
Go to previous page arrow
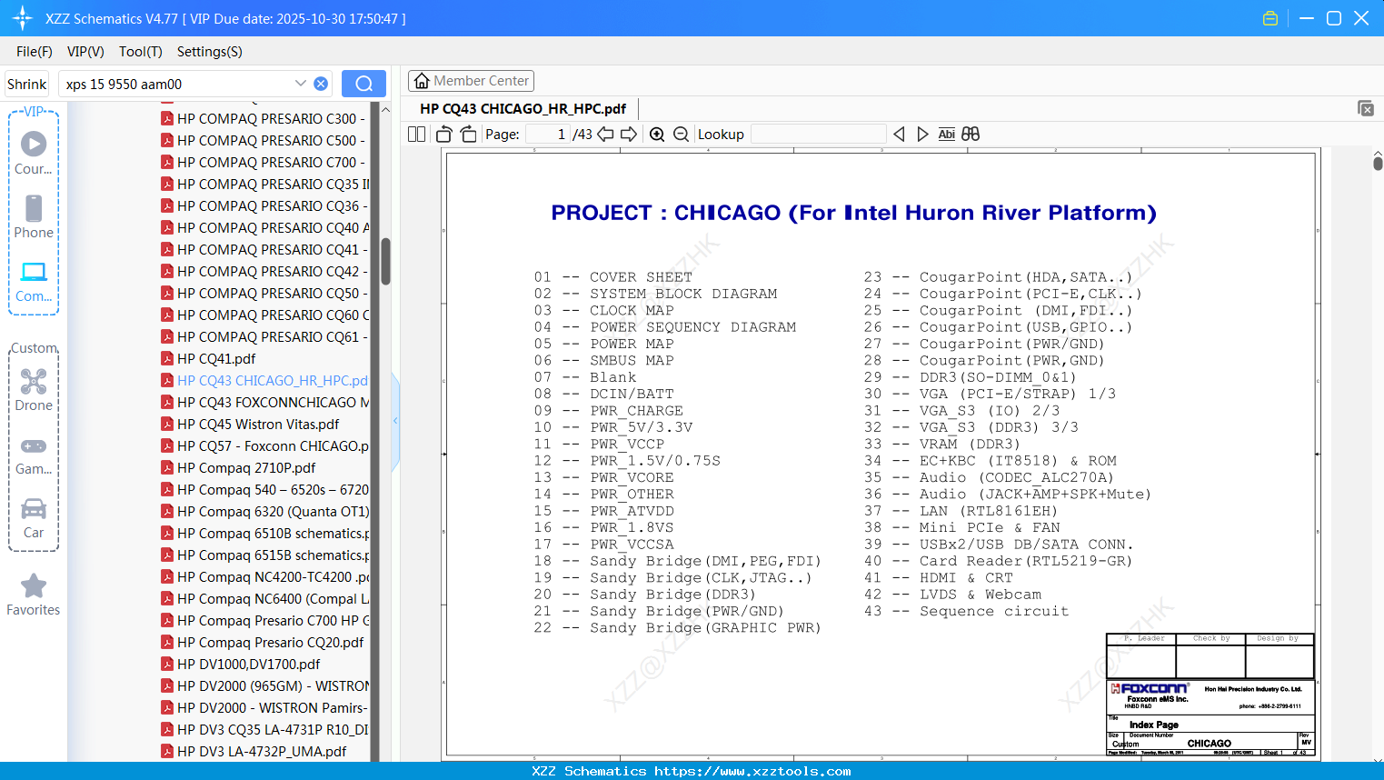(x=605, y=134)
